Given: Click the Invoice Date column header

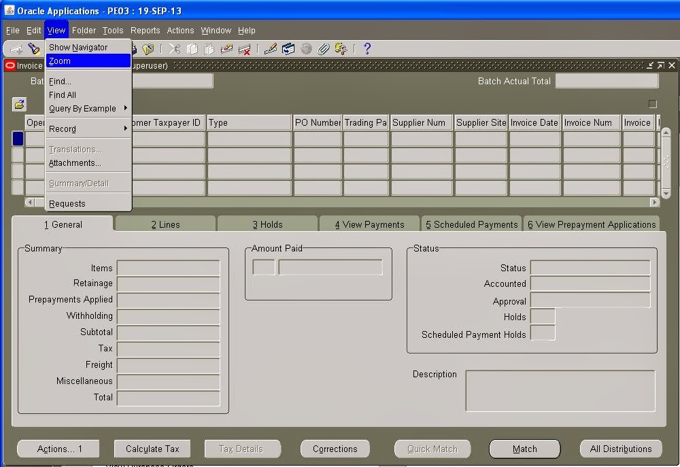Looking at the screenshot, I should pyautogui.click(x=534, y=122).
